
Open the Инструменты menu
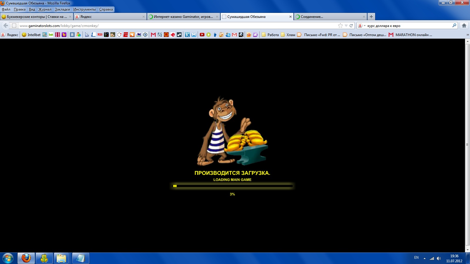pos(85,9)
